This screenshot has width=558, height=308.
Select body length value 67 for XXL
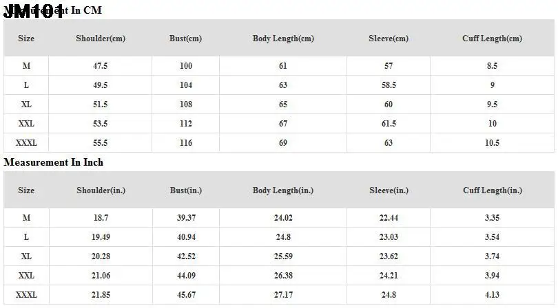[283, 124]
